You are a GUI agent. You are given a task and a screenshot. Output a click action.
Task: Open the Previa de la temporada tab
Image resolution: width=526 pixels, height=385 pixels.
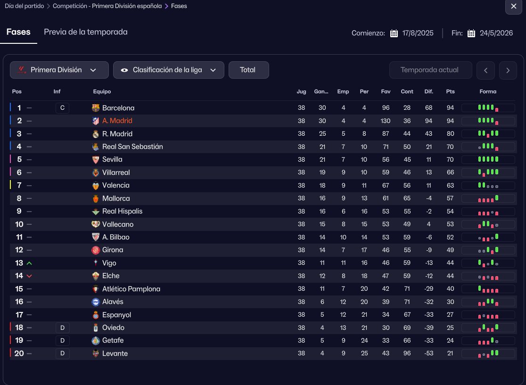coord(86,32)
